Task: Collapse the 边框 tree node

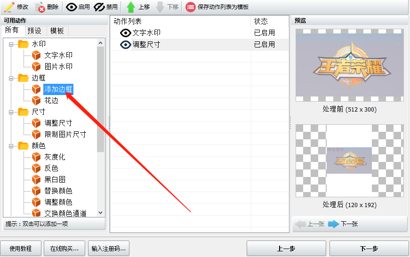Action: tap(11, 78)
